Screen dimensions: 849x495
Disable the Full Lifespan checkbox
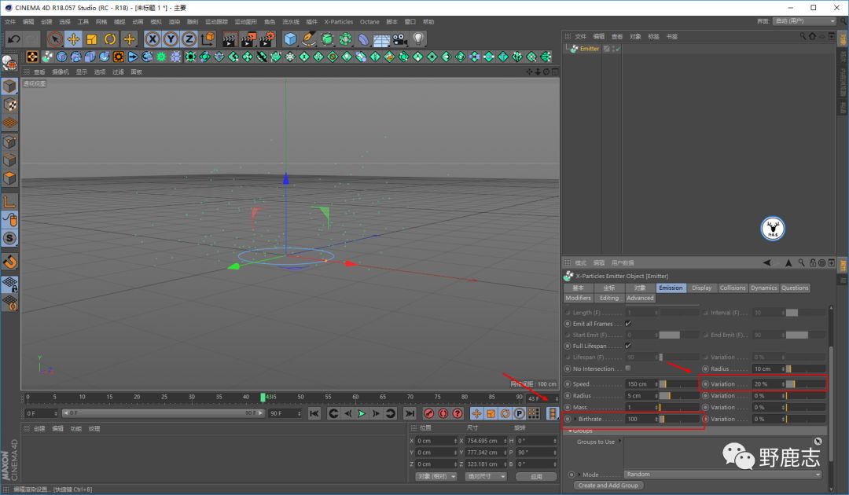click(627, 346)
